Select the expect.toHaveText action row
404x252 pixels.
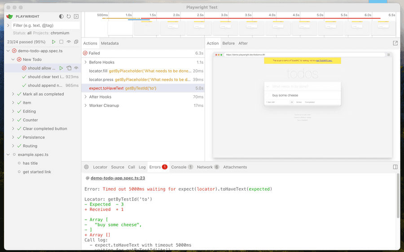[x=143, y=88]
